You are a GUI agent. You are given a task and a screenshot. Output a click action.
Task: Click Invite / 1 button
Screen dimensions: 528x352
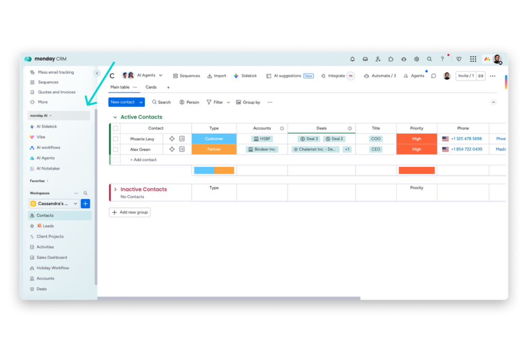[x=466, y=76]
